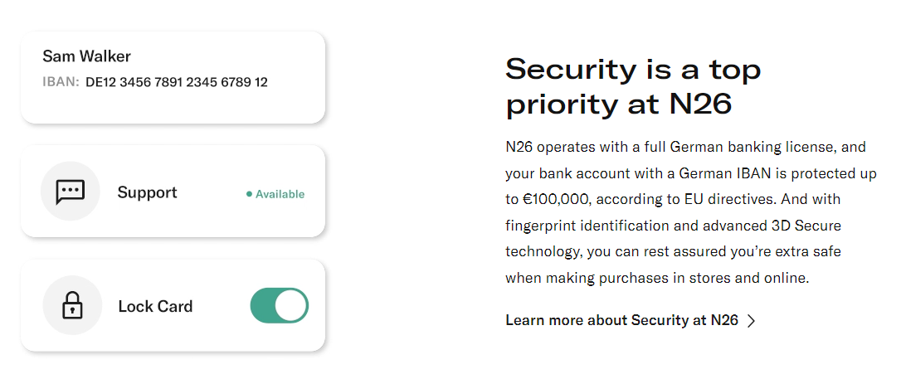The image size is (901, 379).
Task: Click the Lock Card padlock icon
Action: pyautogui.click(x=72, y=305)
